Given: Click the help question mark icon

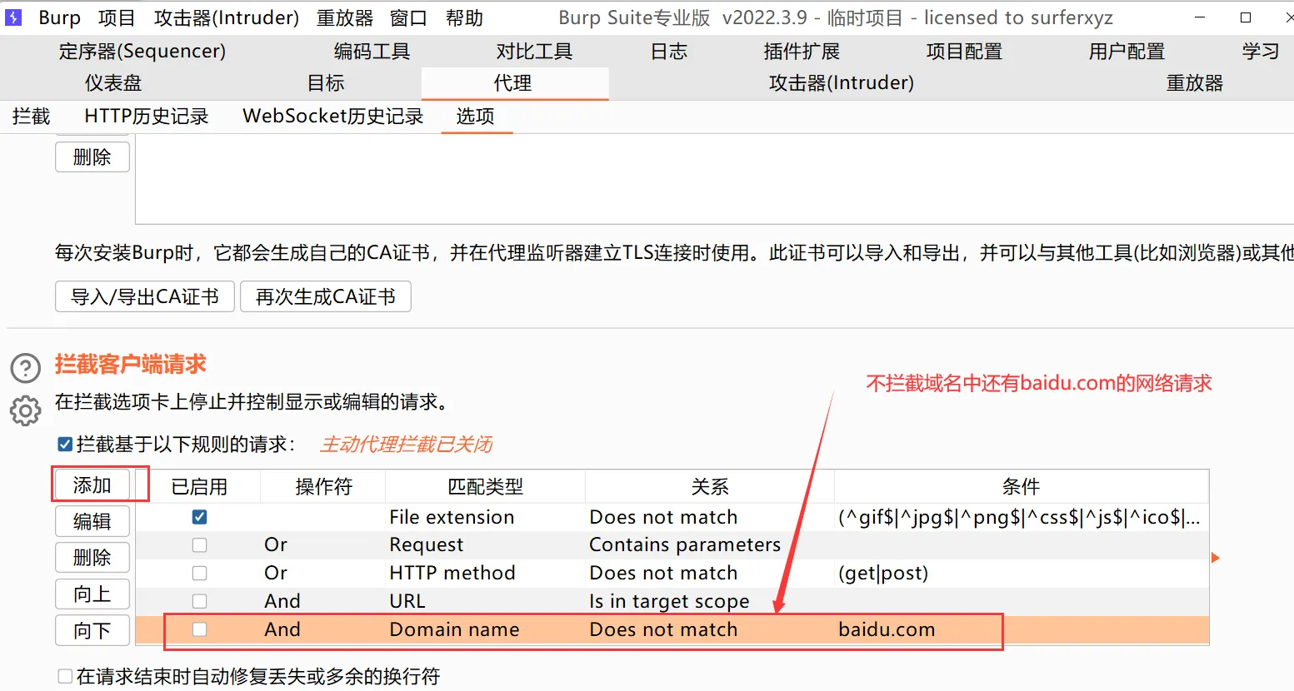Looking at the screenshot, I should click(x=26, y=368).
